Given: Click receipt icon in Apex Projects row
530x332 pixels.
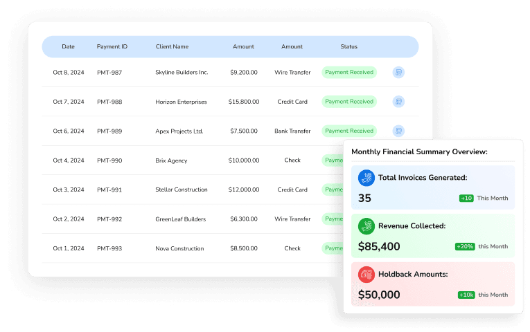Looking at the screenshot, I should 398,131.
